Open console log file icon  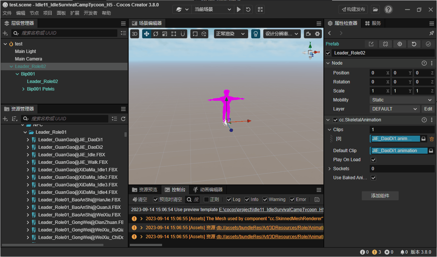click(317, 200)
